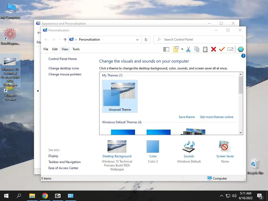Image resolution: width=268 pixels, height=201 pixels.
Task: Click the scissors Cut icon
Action: tap(188, 49)
